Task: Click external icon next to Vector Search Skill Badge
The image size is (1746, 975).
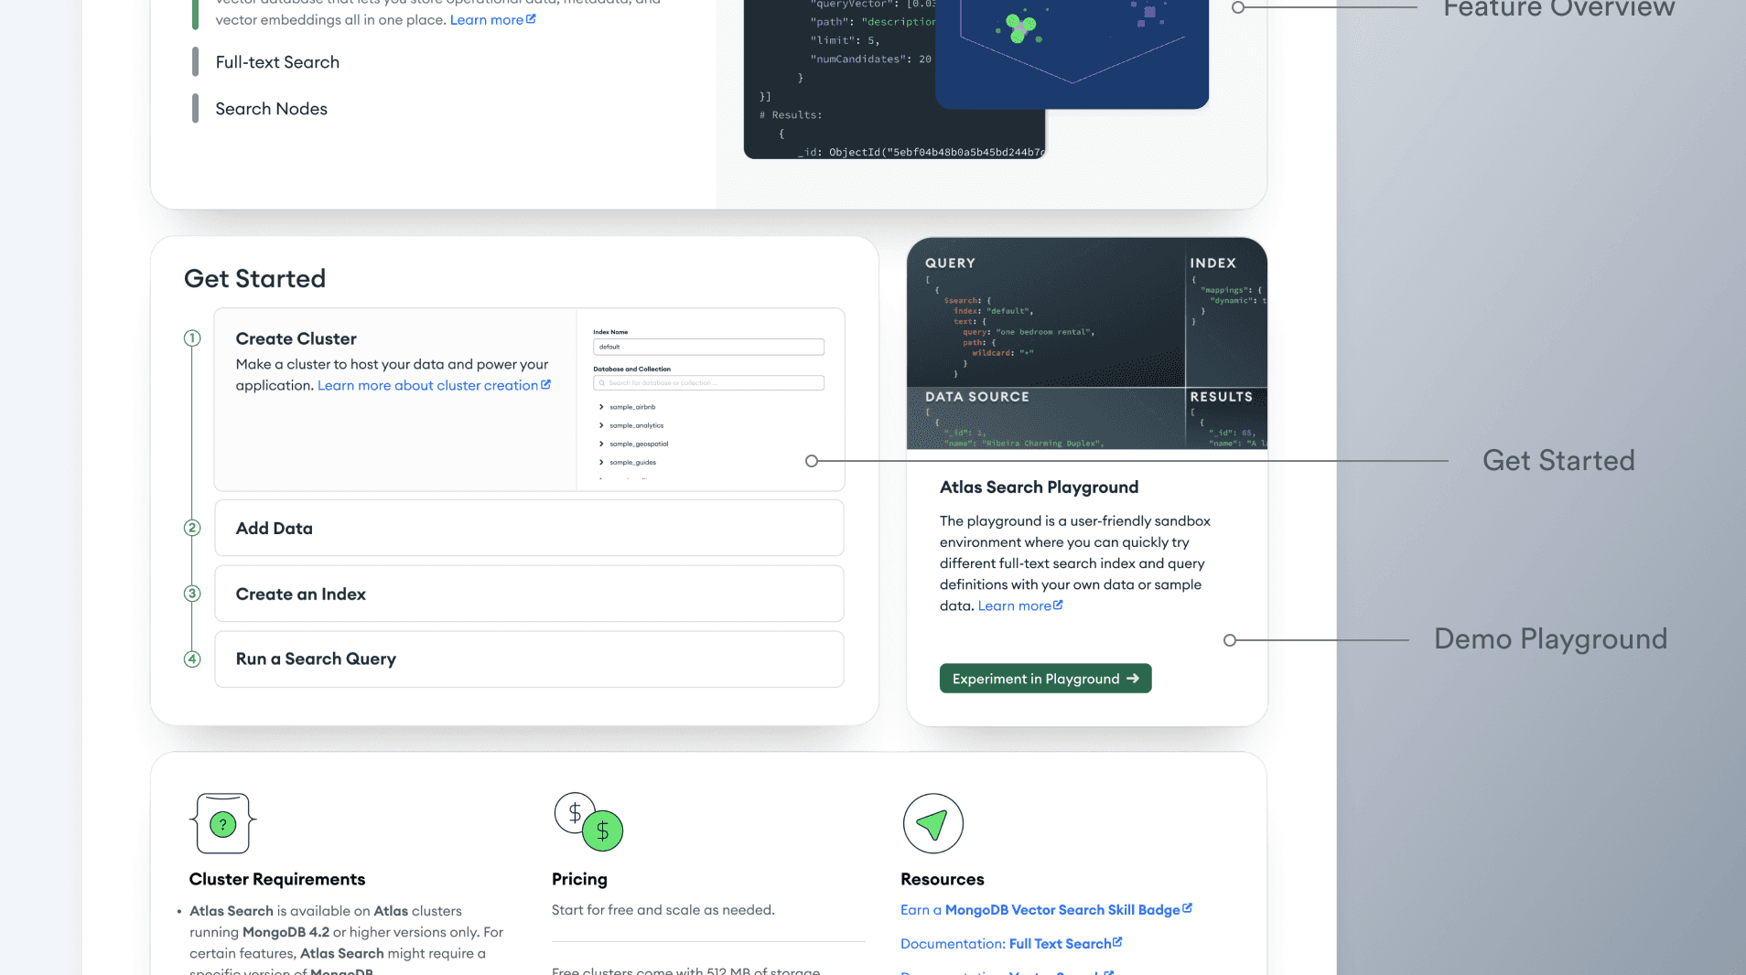Action: pyautogui.click(x=1187, y=908)
